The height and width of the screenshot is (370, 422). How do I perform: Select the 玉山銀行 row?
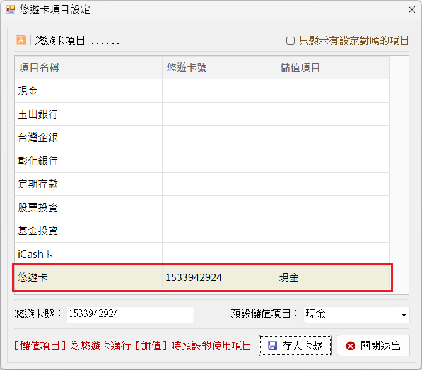tap(202, 114)
